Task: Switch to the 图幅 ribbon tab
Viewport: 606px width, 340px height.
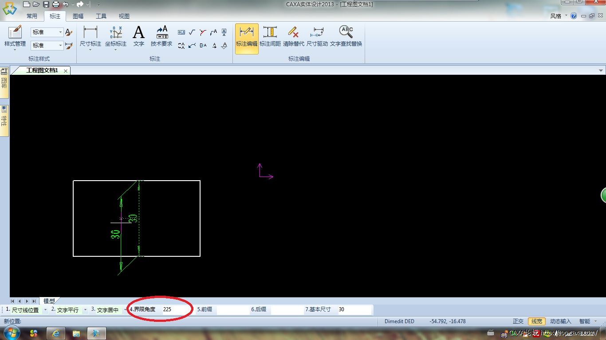Action: (78, 16)
